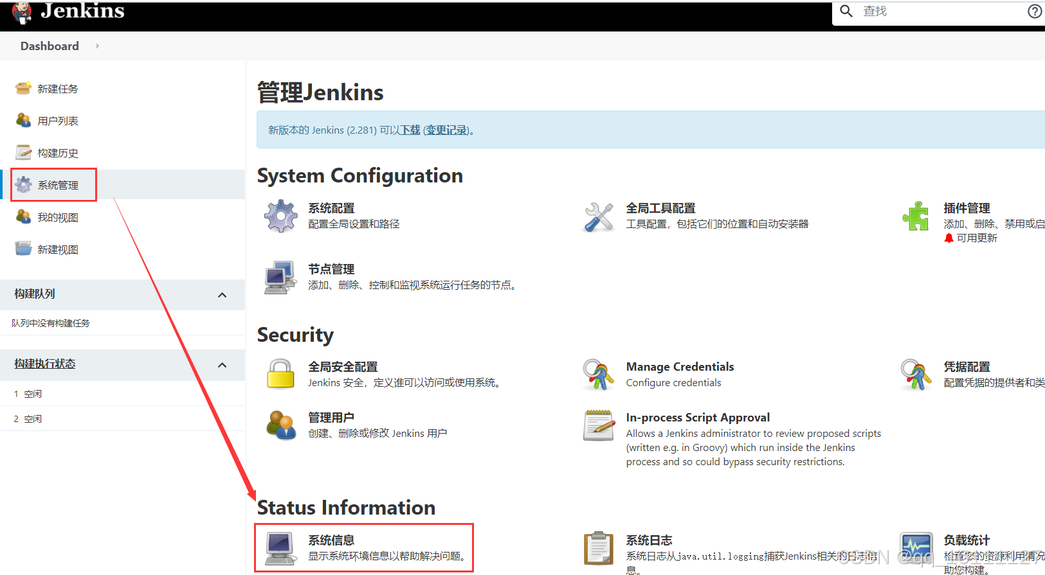Image resolution: width=1045 pixels, height=575 pixels.
Task: Click the 用户列表 people icon
Action: tap(23, 120)
